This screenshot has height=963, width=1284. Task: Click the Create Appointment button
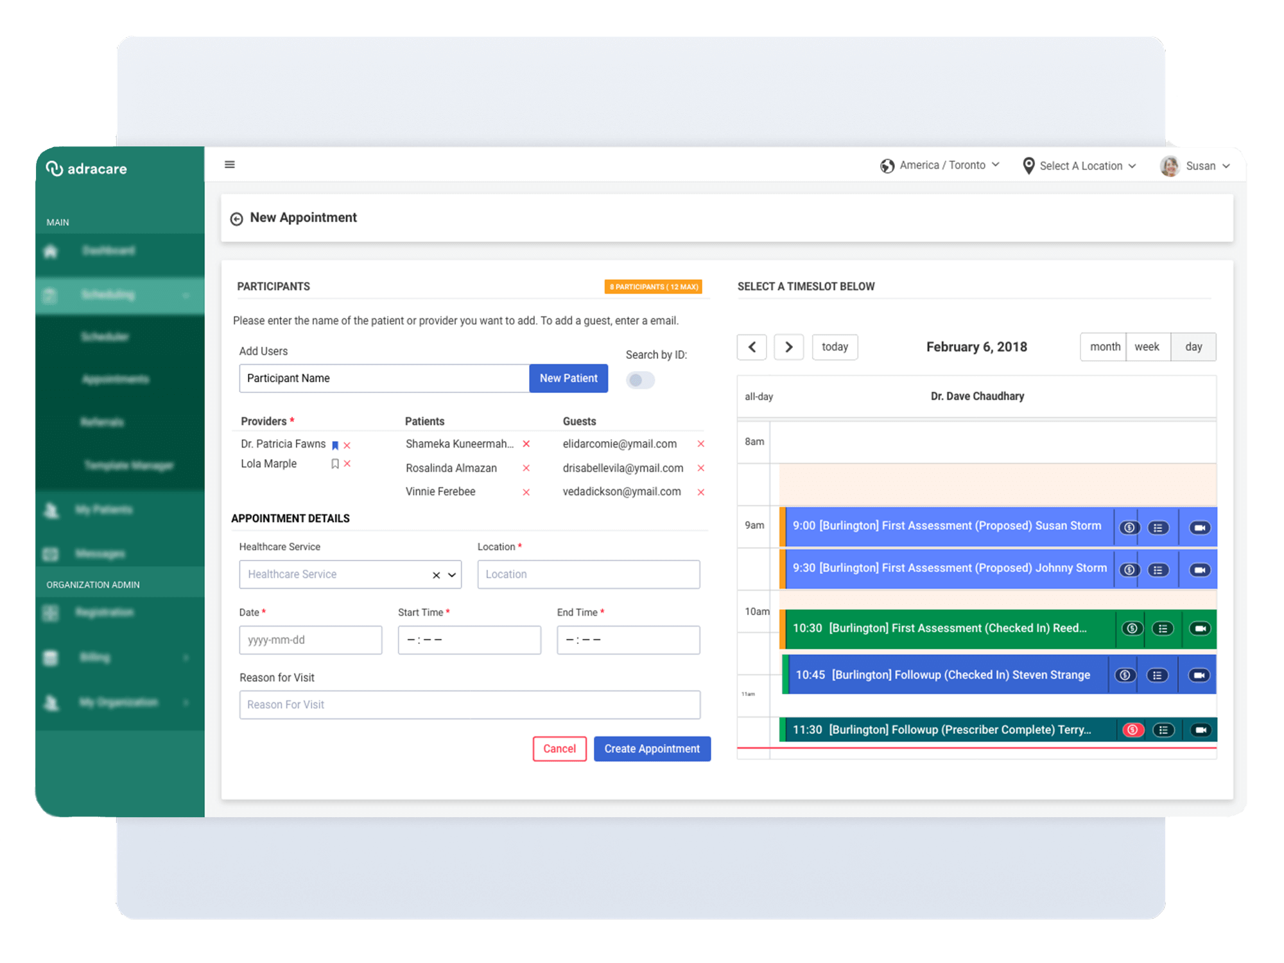[x=652, y=749]
